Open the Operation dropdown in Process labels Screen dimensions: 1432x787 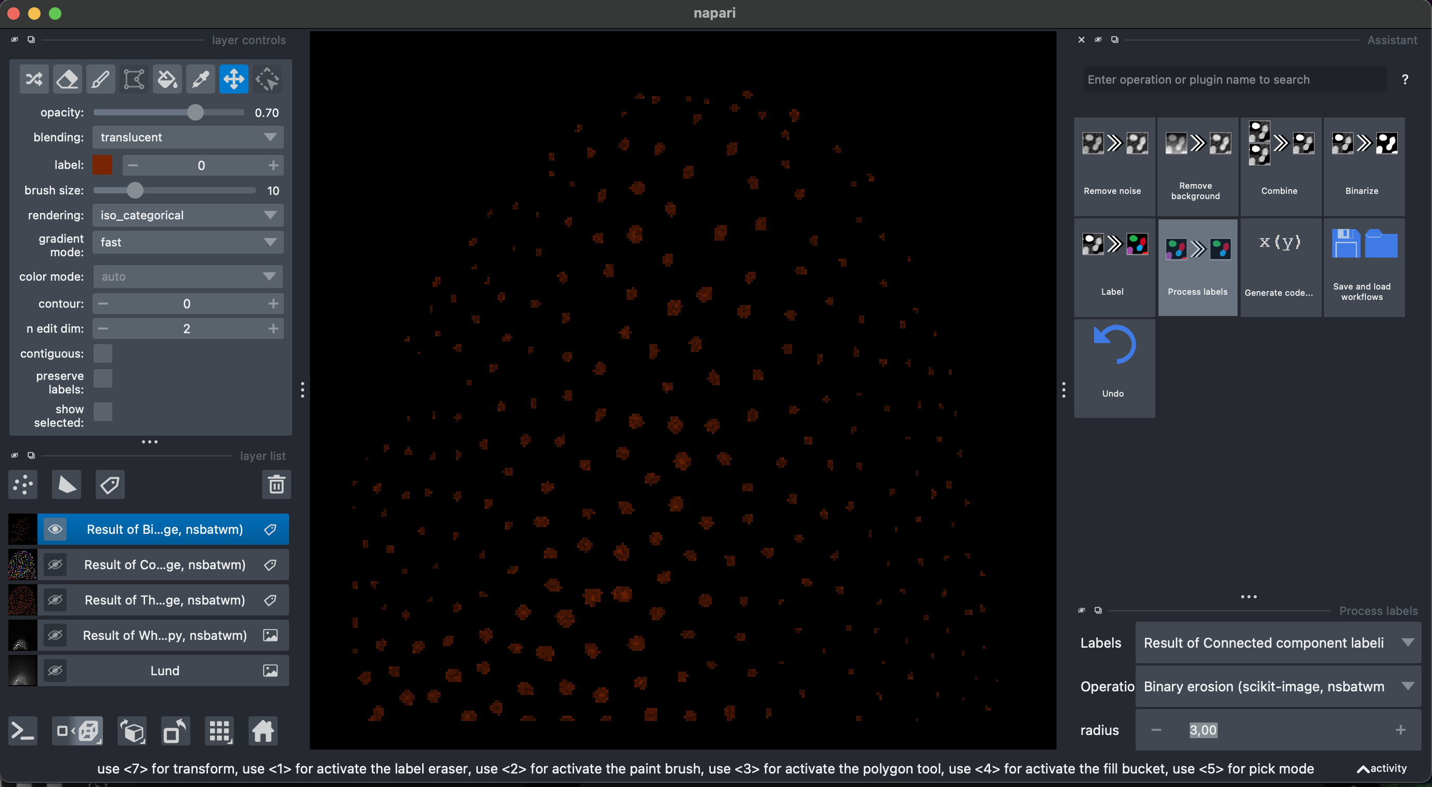(x=1278, y=687)
